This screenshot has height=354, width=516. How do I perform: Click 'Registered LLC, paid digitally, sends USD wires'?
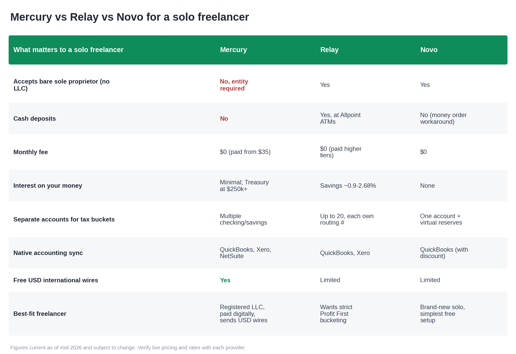pyautogui.click(x=244, y=314)
